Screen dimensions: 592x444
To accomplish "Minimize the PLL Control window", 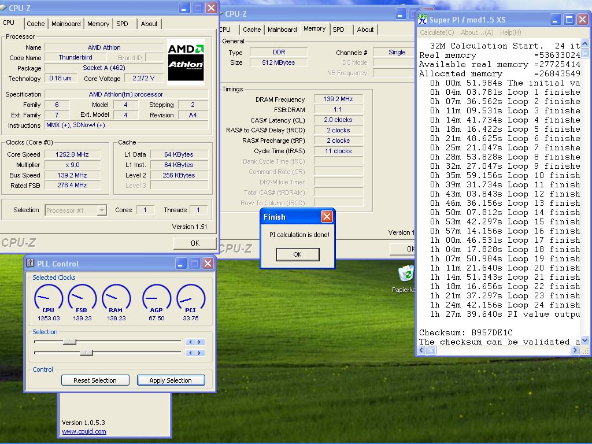I will tap(181, 263).
